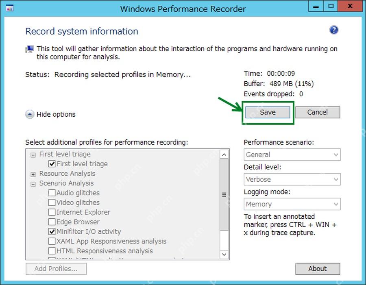Minimize the Windows Performance Recorder window

(x=316, y=7)
